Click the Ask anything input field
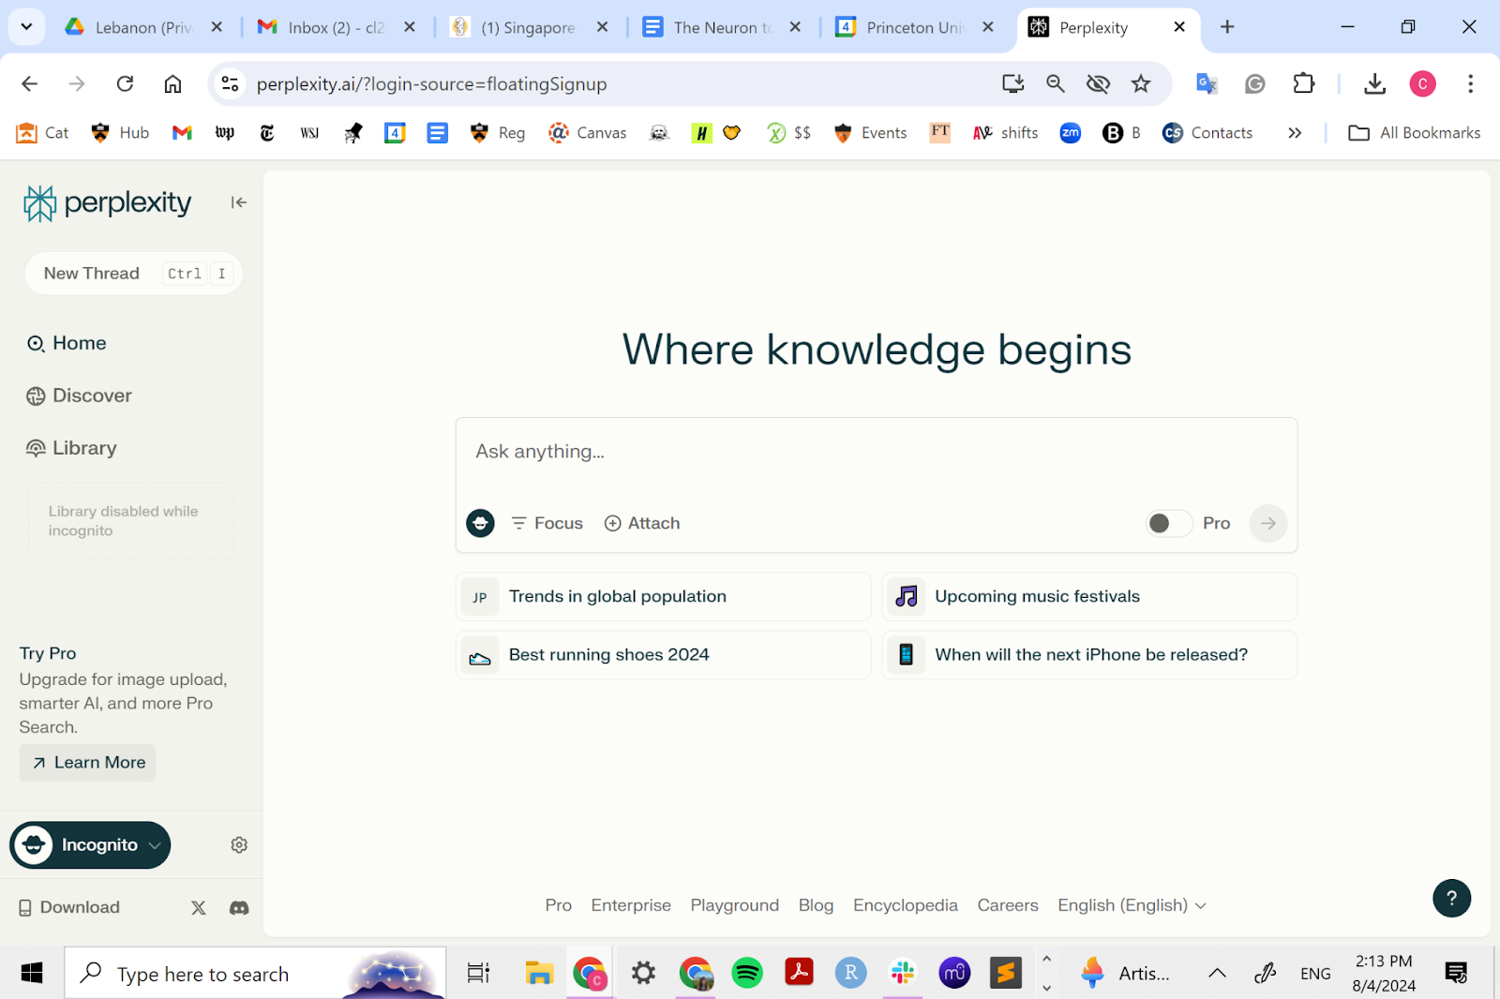The height and width of the screenshot is (999, 1500). click(x=877, y=452)
